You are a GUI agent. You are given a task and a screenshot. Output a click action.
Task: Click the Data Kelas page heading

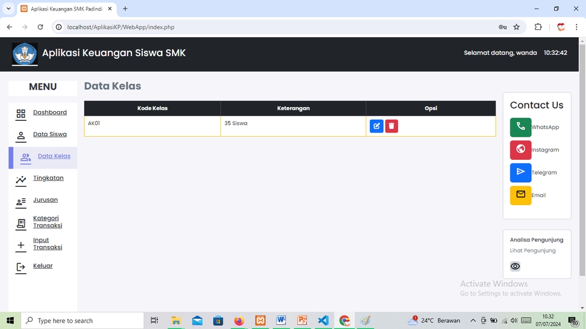(112, 86)
